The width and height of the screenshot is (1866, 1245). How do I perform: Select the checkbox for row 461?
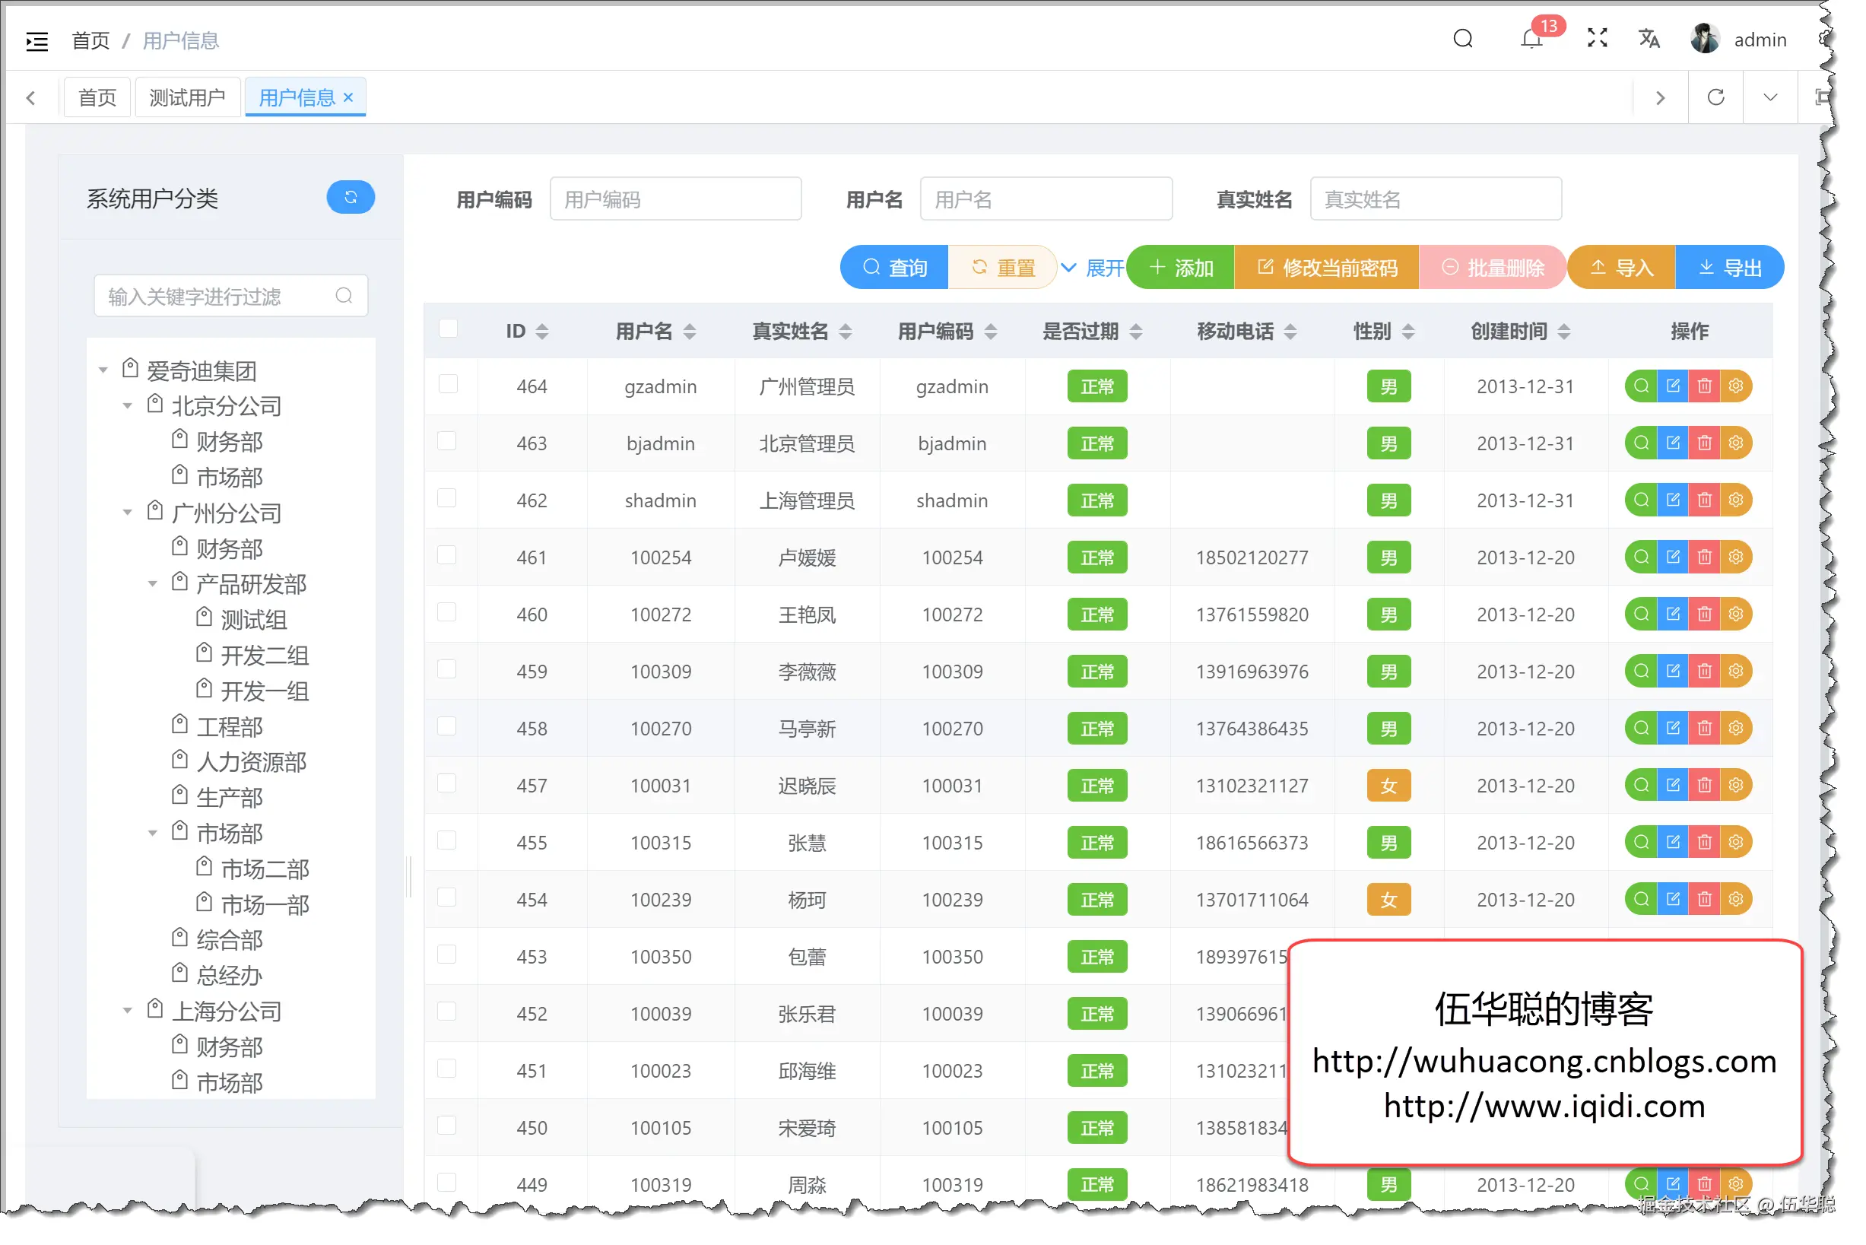click(449, 556)
